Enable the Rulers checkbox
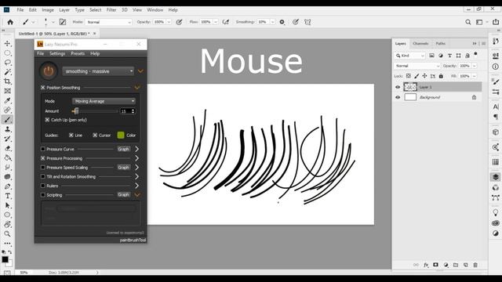This screenshot has height=282, width=502. click(43, 186)
